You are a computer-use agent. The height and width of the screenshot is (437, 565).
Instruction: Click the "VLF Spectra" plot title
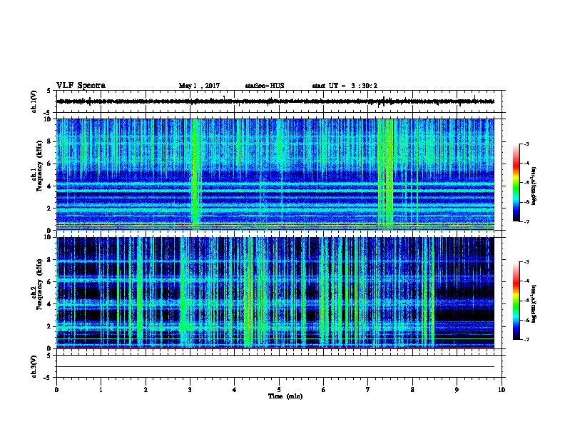(81, 86)
